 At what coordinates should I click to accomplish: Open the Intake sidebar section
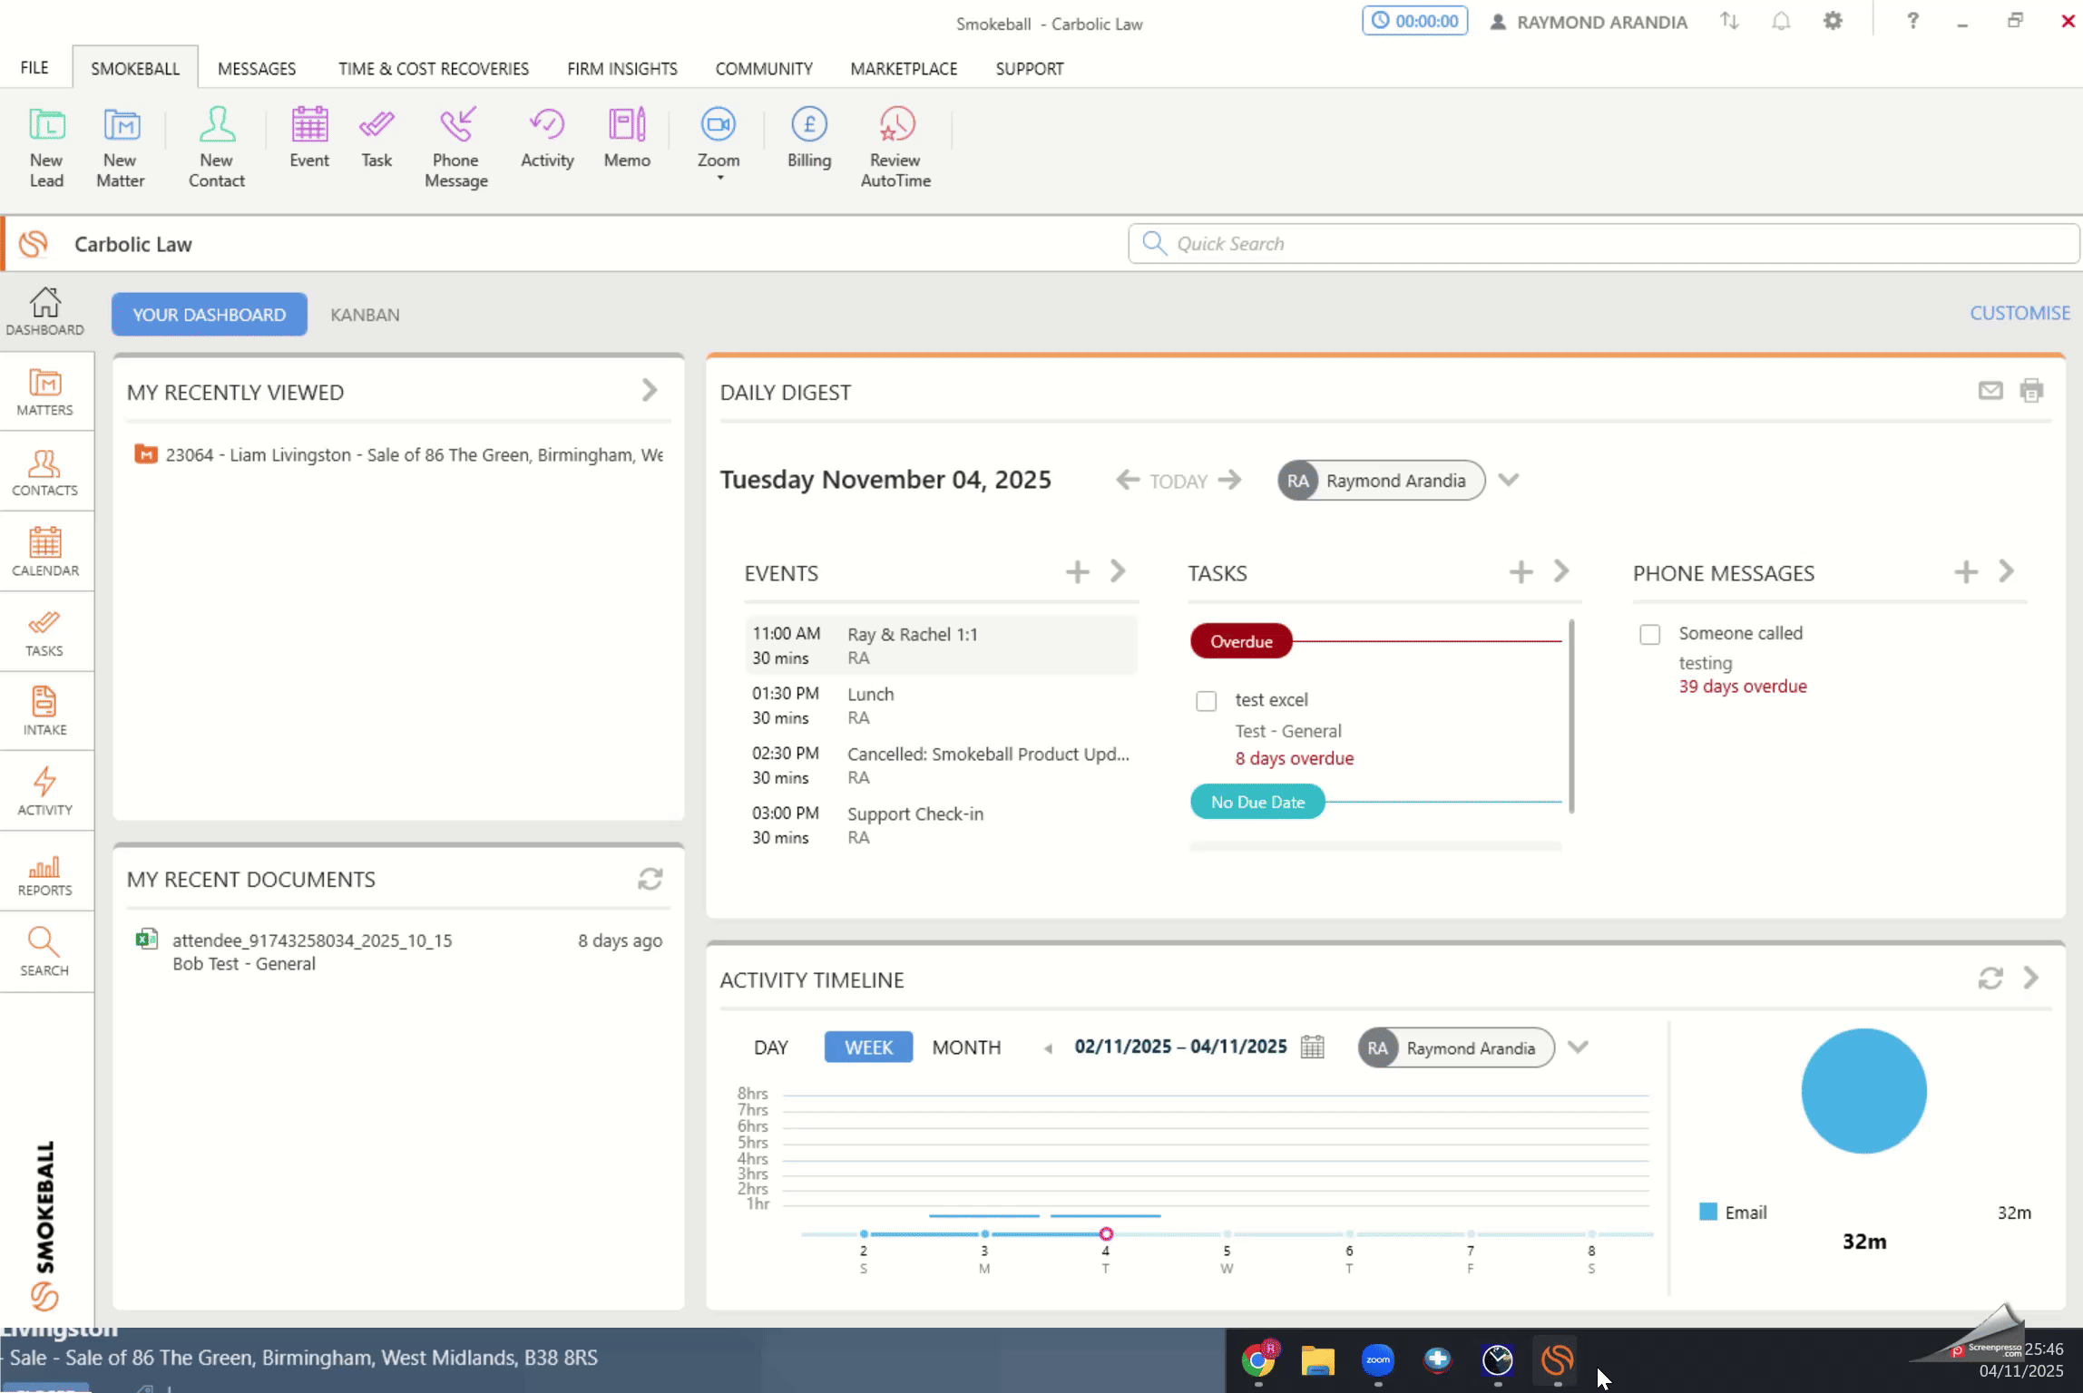[x=44, y=711]
